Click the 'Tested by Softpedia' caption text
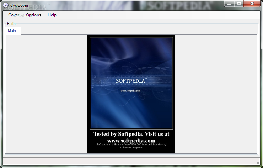Screen dimensions: 263x168 [131, 137]
